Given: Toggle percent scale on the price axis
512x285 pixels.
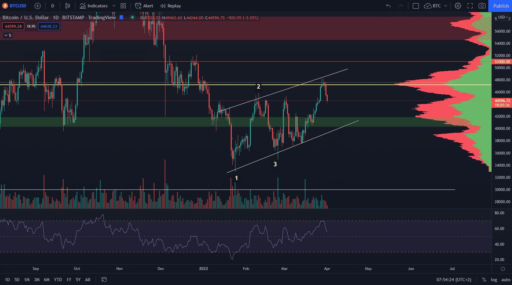Looking at the screenshot, I should point(484,280).
